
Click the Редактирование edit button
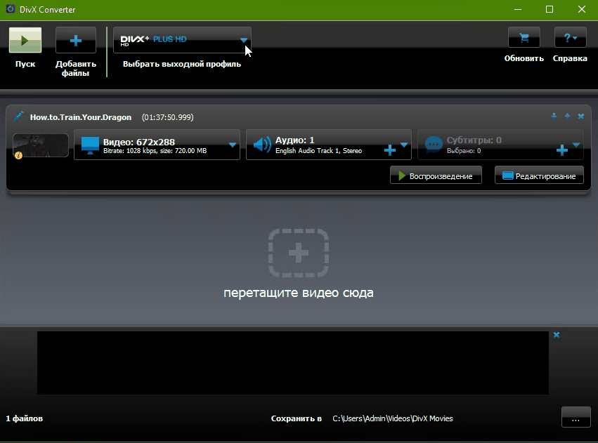point(539,176)
